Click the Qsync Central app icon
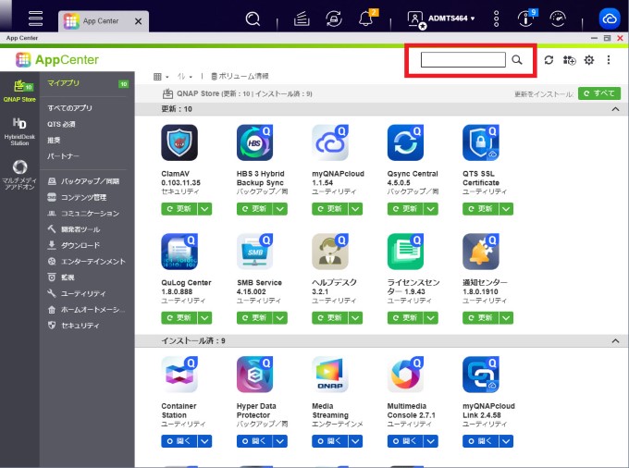 coord(405,142)
